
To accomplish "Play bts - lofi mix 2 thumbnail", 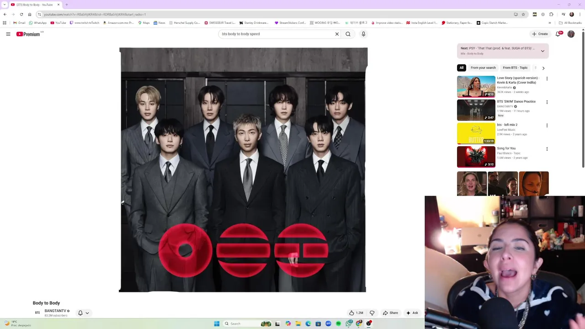I will tap(476, 133).
